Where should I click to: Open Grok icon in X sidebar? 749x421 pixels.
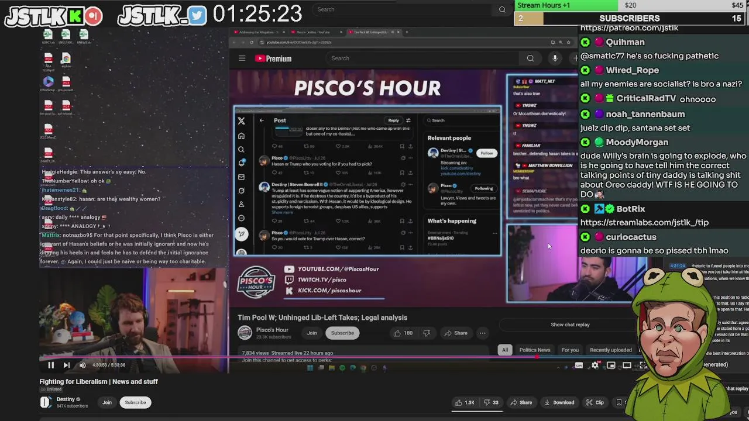click(241, 191)
